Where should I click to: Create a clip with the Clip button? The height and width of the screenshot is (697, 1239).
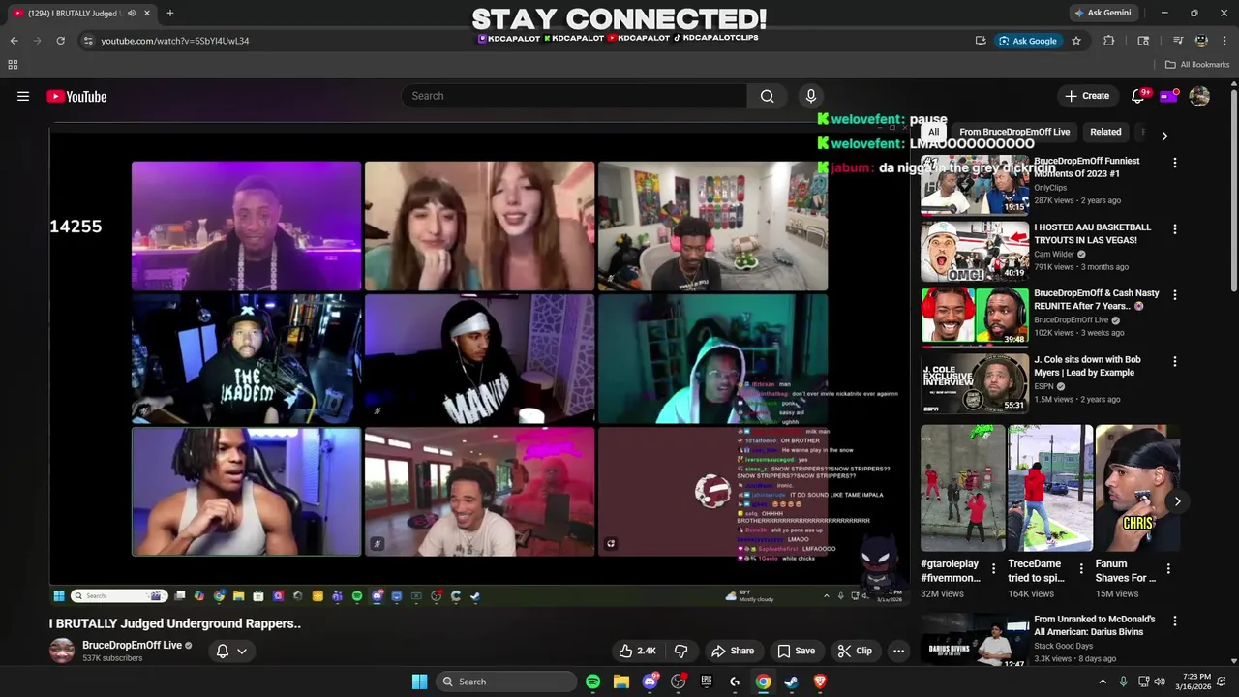[855, 651]
